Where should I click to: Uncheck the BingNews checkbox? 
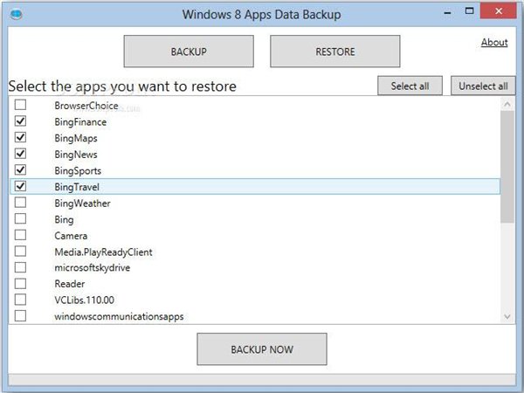coord(21,154)
